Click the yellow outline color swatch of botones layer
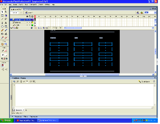Viewport: 160px width, 124px height. (x=32, y=22)
